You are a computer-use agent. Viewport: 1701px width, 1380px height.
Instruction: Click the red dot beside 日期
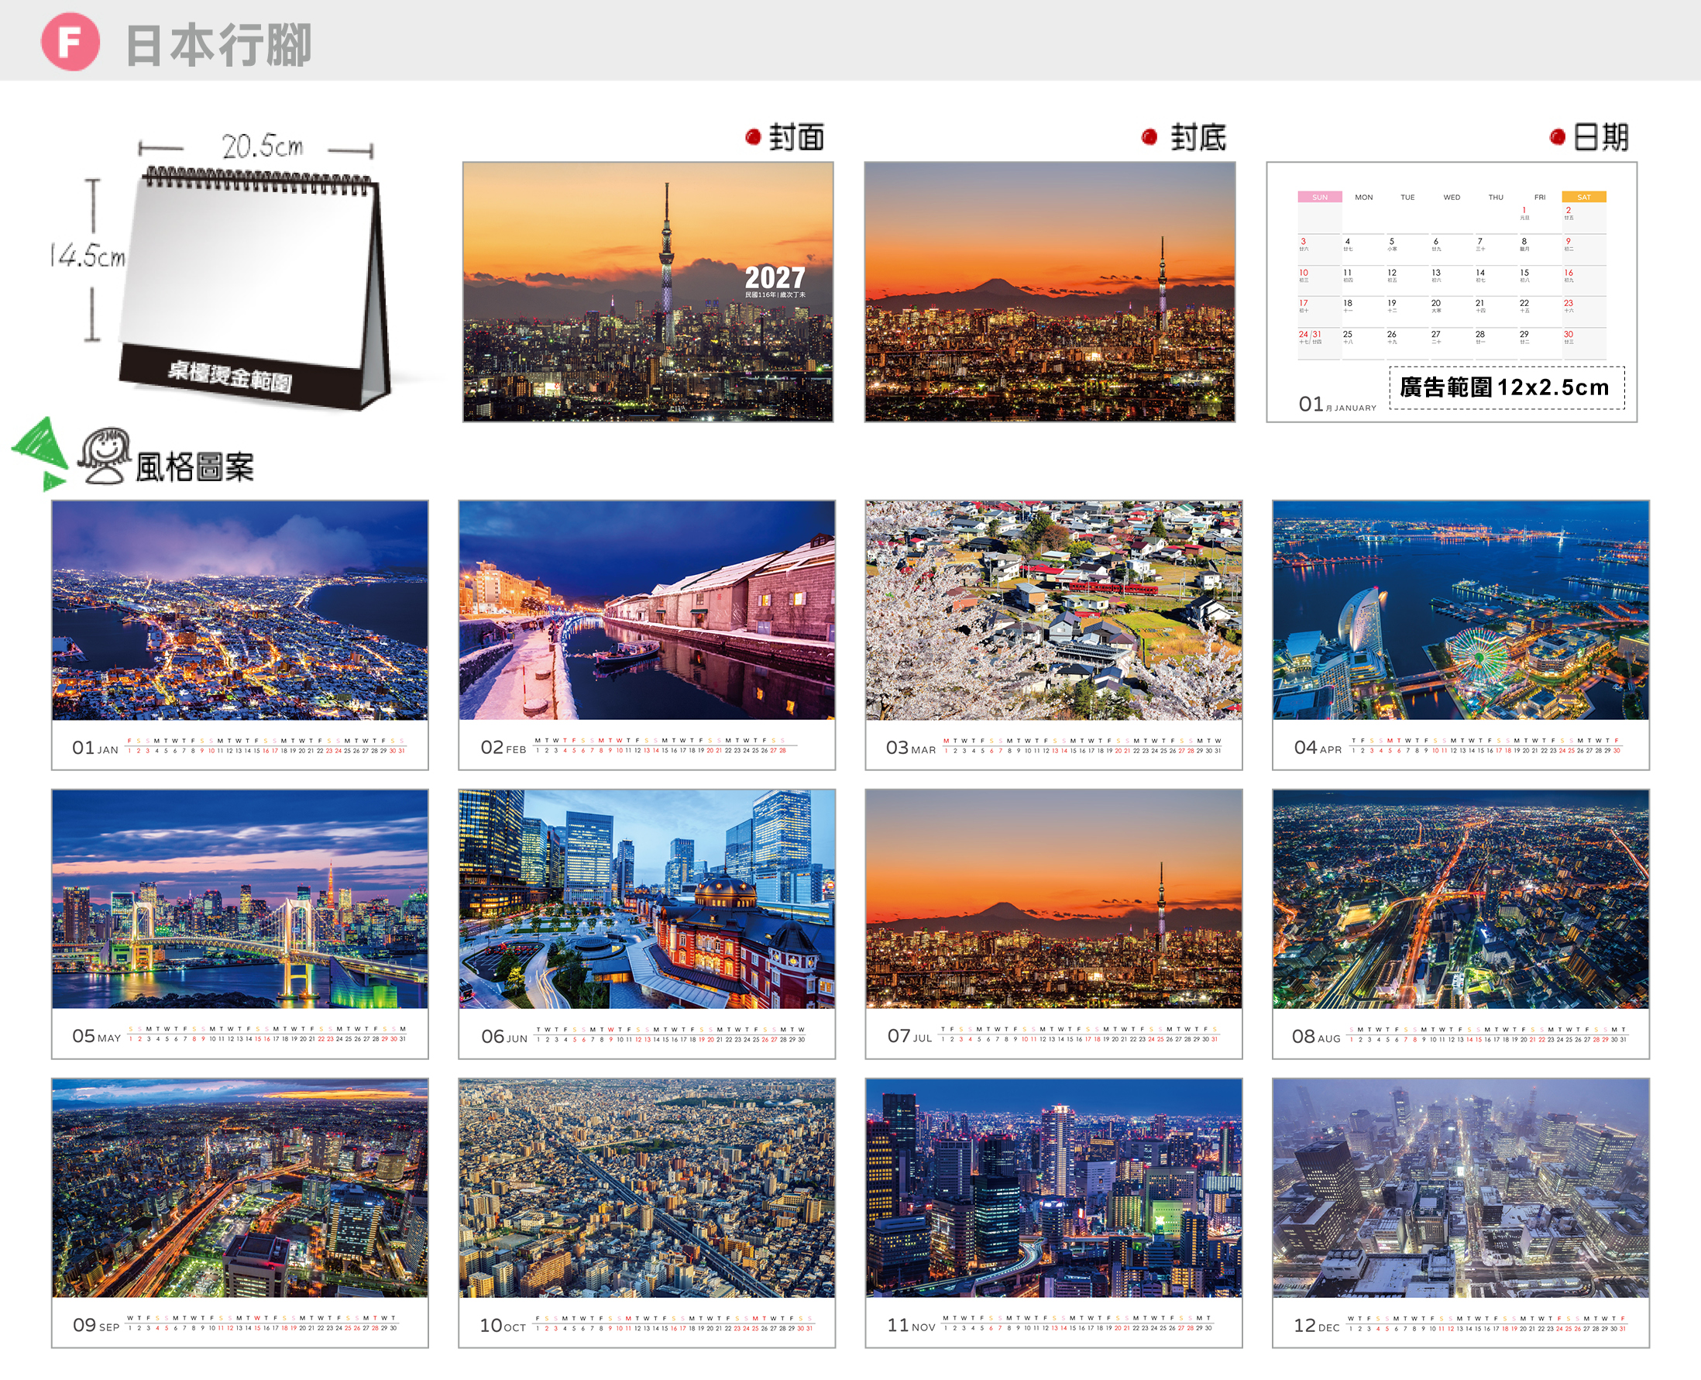(x=1557, y=137)
